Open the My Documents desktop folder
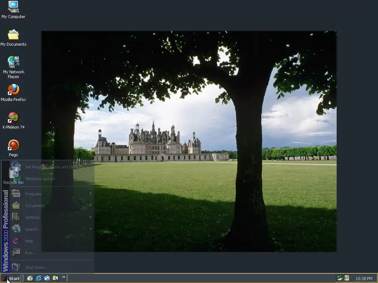 tap(13, 38)
